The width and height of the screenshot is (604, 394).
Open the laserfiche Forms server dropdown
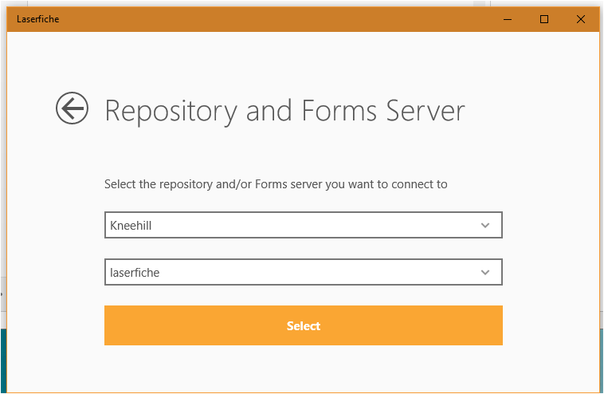(x=303, y=272)
